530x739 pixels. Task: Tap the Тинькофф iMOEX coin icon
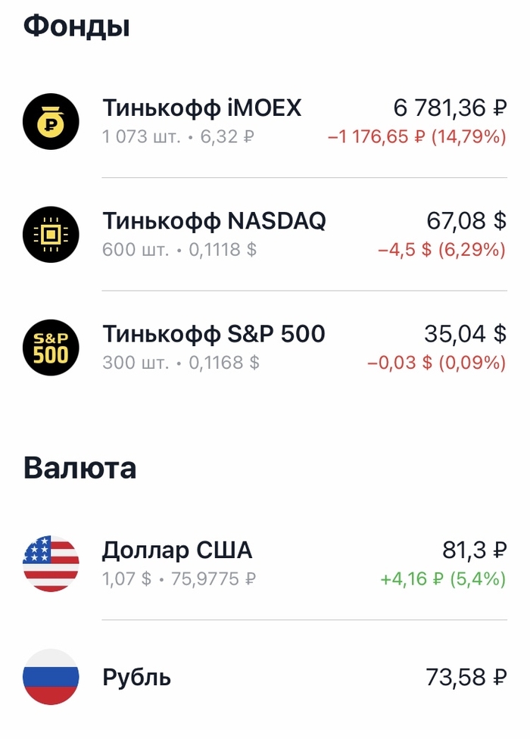51,121
